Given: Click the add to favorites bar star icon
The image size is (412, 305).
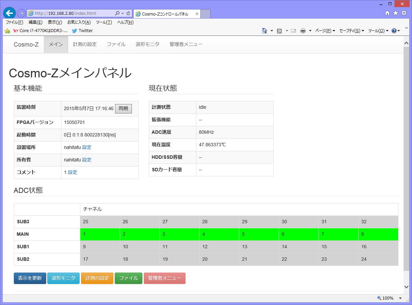Looking at the screenshot, I should 7,31.
